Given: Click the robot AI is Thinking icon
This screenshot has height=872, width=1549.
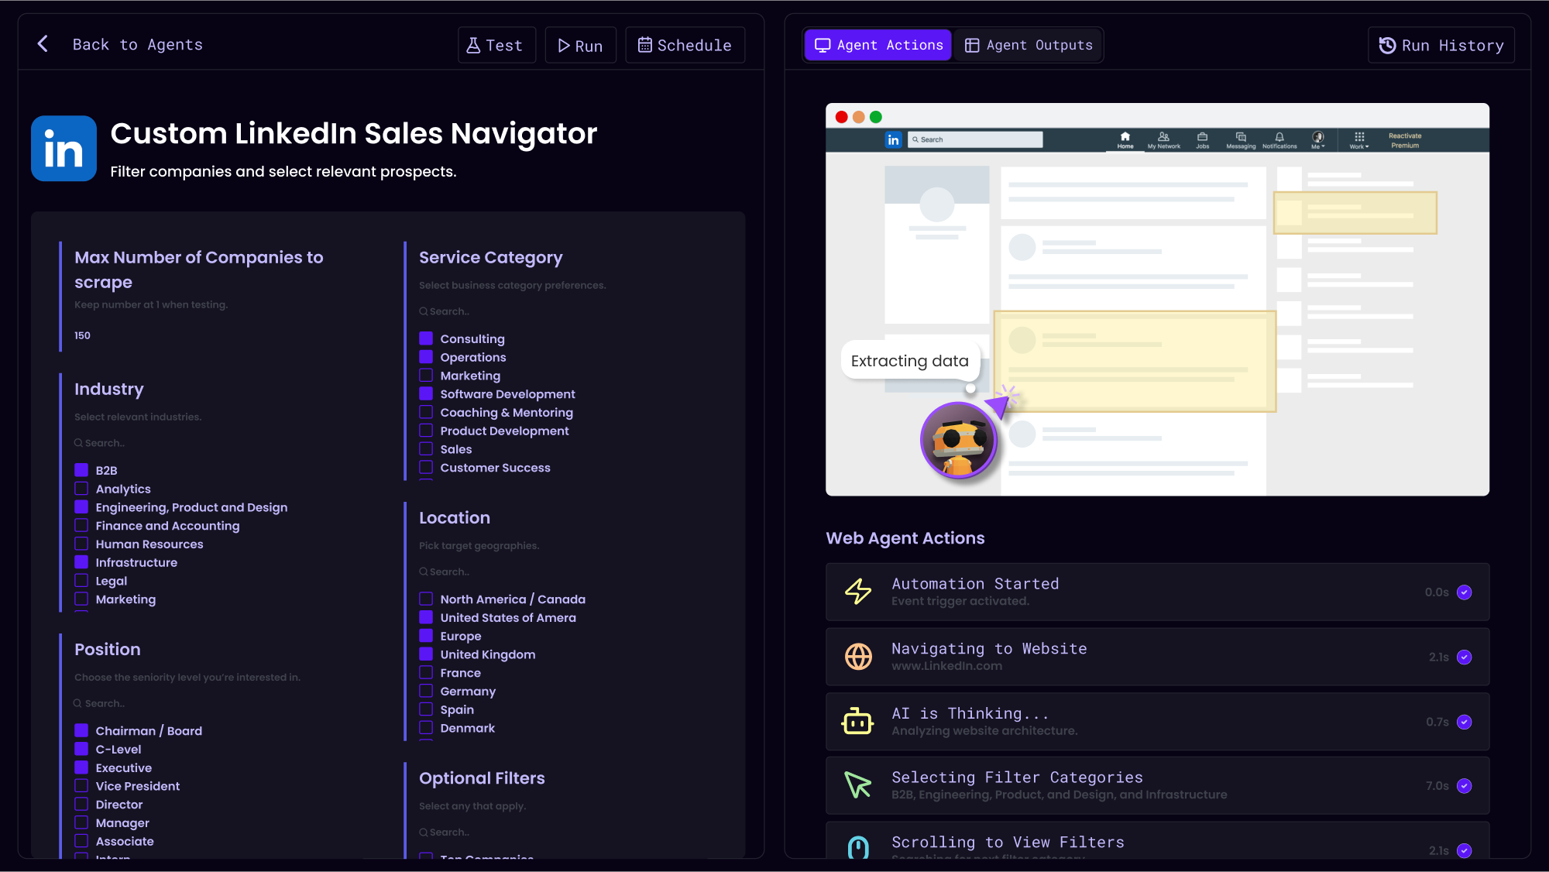Looking at the screenshot, I should 858,721.
